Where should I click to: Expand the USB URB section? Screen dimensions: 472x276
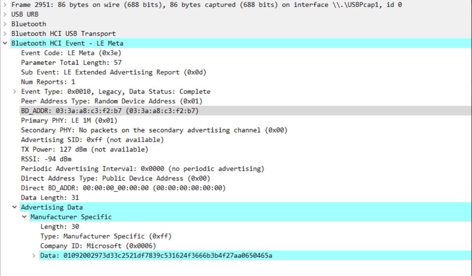(5, 14)
